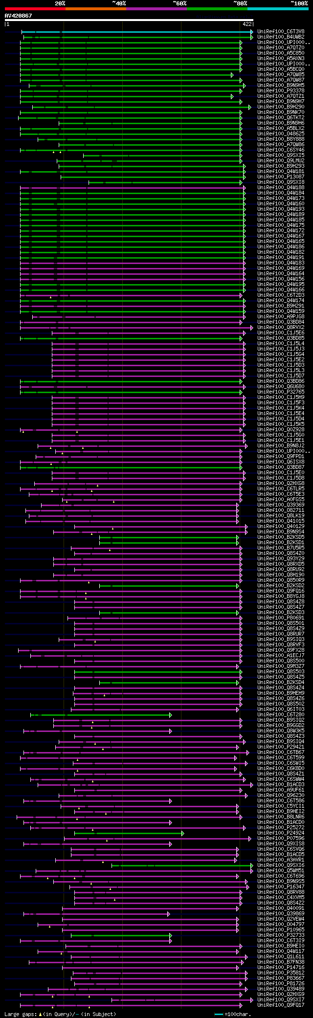Click the green alignment bar of P24924

click(129, 833)
